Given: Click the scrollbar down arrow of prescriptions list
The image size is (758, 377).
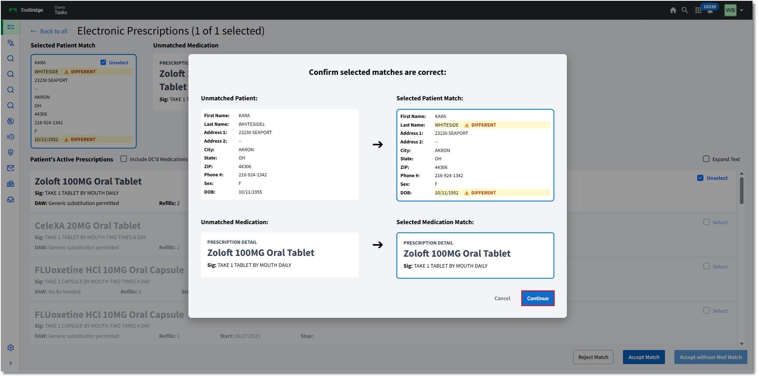Looking at the screenshot, I should pos(742,344).
